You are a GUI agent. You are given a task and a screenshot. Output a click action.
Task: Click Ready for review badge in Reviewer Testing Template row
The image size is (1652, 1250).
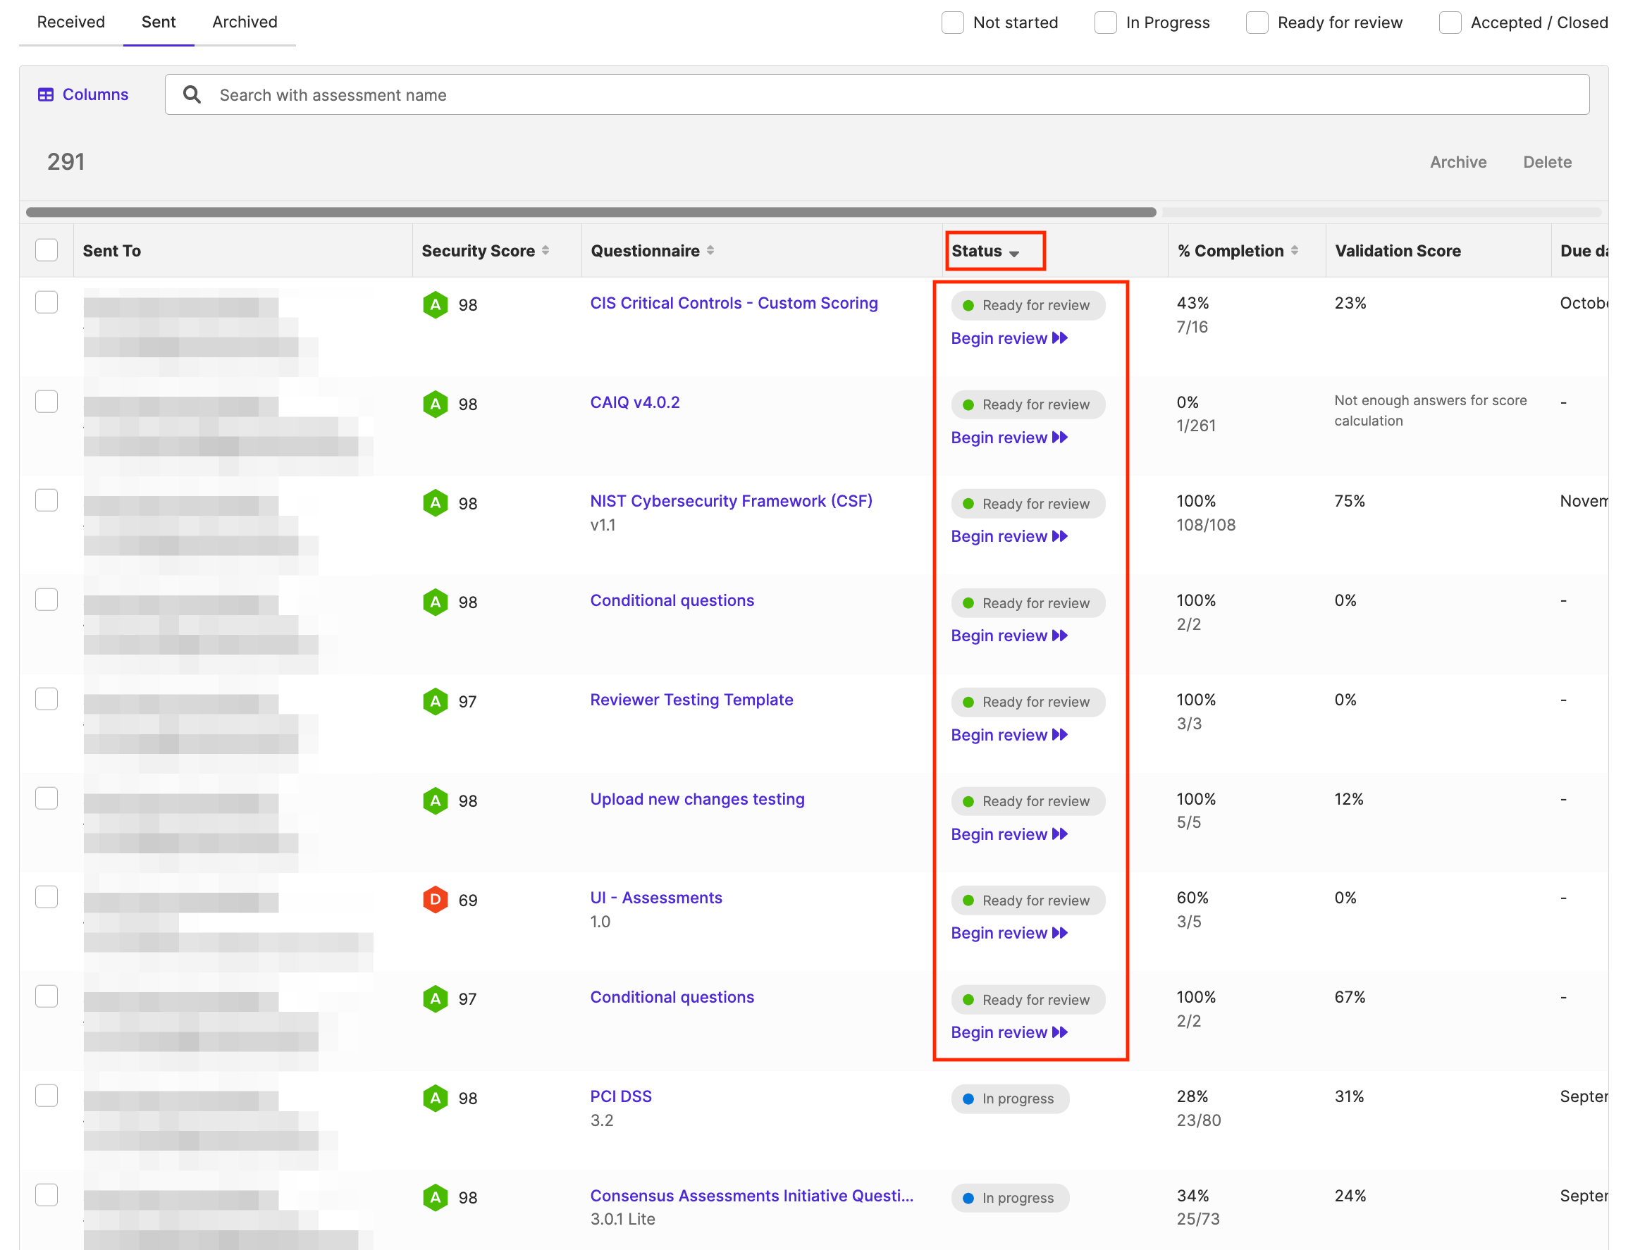click(x=1028, y=702)
